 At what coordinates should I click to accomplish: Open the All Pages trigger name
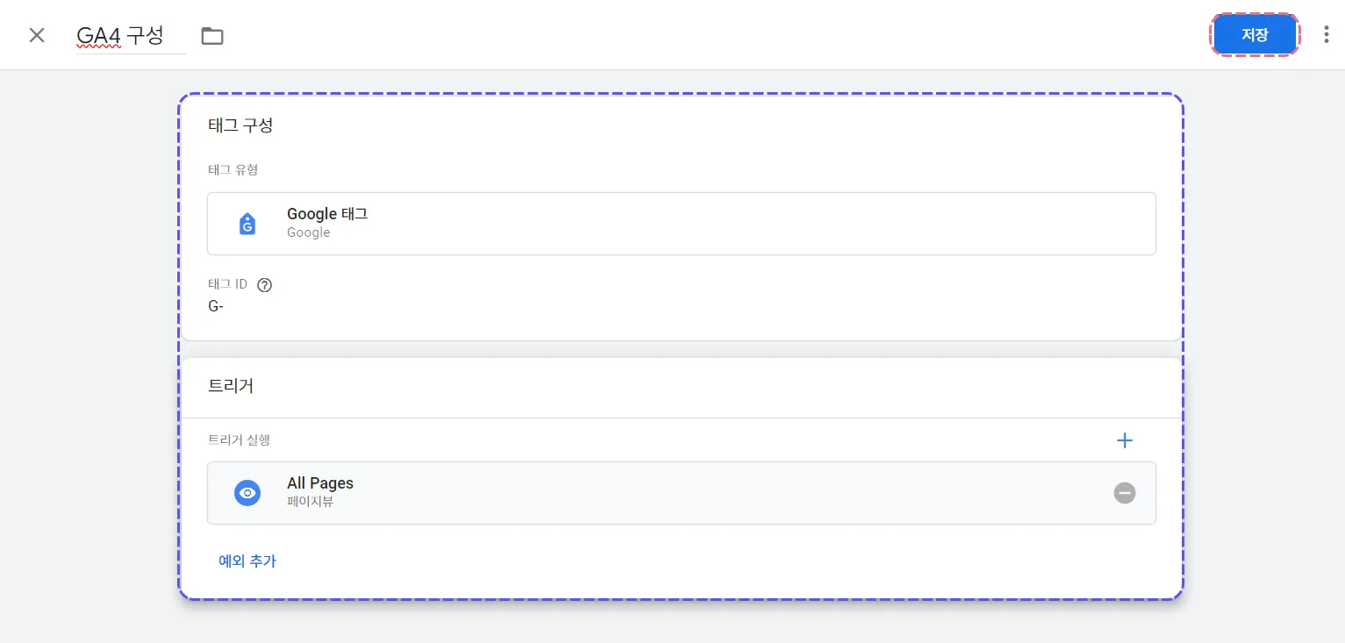(x=320, y=483)
